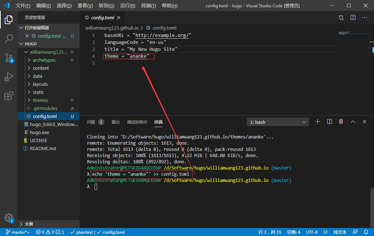Open problems count in status bar
The width and height of the screenshot is (374, 236).
50,232
